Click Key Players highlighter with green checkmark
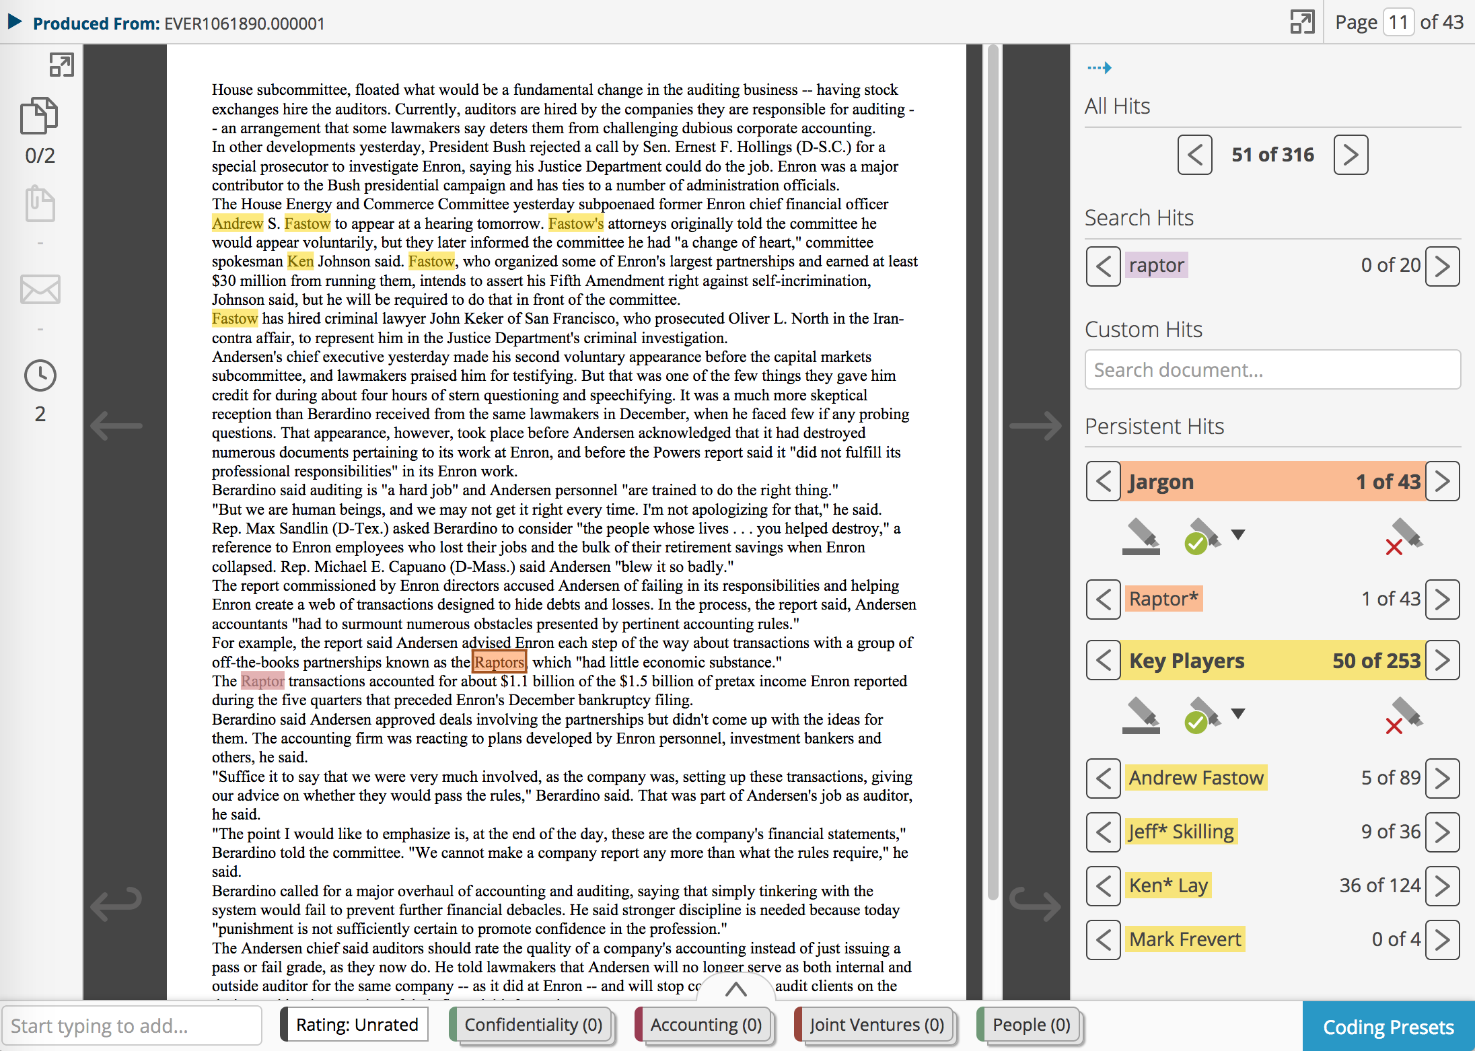This screenshot has height=1051, width=1475. coord(1202,715)
